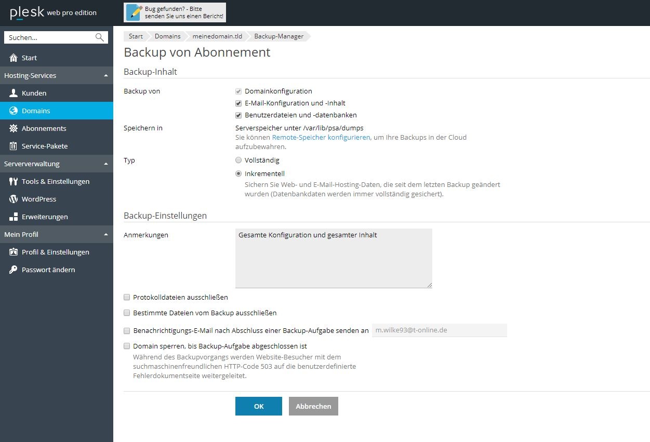This screenshot has height=442, width=650.
Task: Select the Inkrementell backup type
Action: pyautogui.click(x=238, y=173)
